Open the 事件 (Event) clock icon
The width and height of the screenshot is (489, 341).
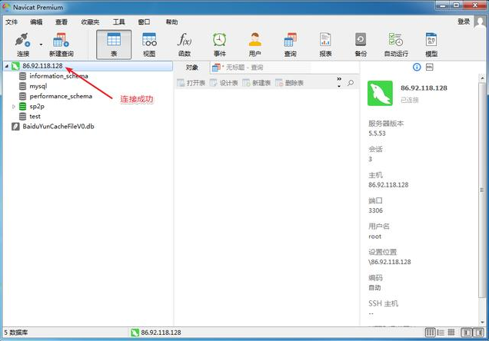[x=220, y=45]
